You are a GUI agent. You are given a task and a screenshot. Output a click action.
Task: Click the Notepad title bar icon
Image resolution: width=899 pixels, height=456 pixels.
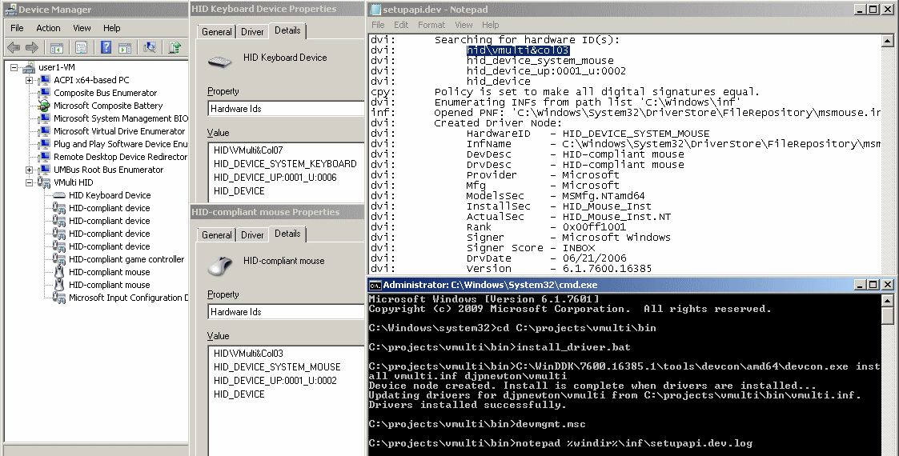(x=375, y=9)
